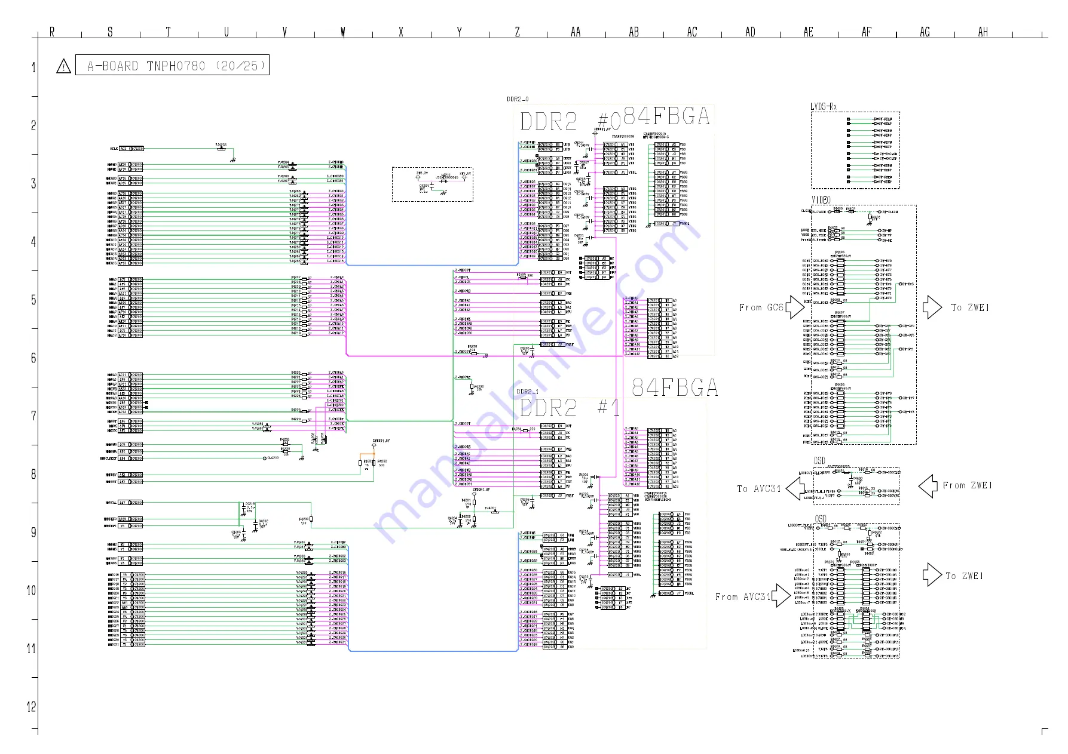Screen dimensions: 1068x754
Task: Click the arrow beside To ZWEI near VIDEO block
Action: click(x=932, y=307)
